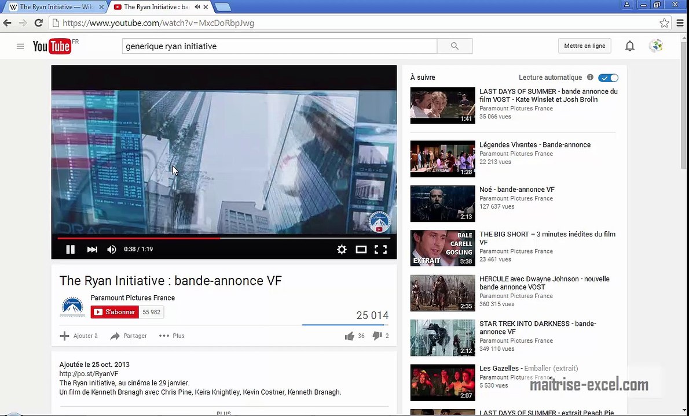689x416 pixels.
Task: Open Légendes Vivantes thumbnail
Action: point(442,159)
